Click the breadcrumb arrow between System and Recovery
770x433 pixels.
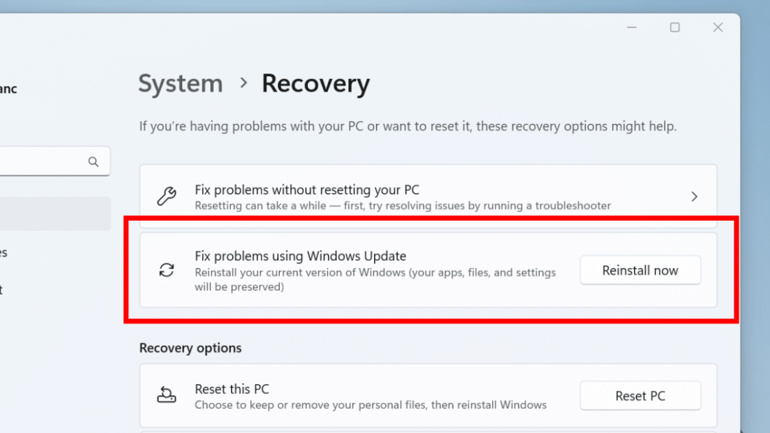pyautogui.click(x=243, y=83)
